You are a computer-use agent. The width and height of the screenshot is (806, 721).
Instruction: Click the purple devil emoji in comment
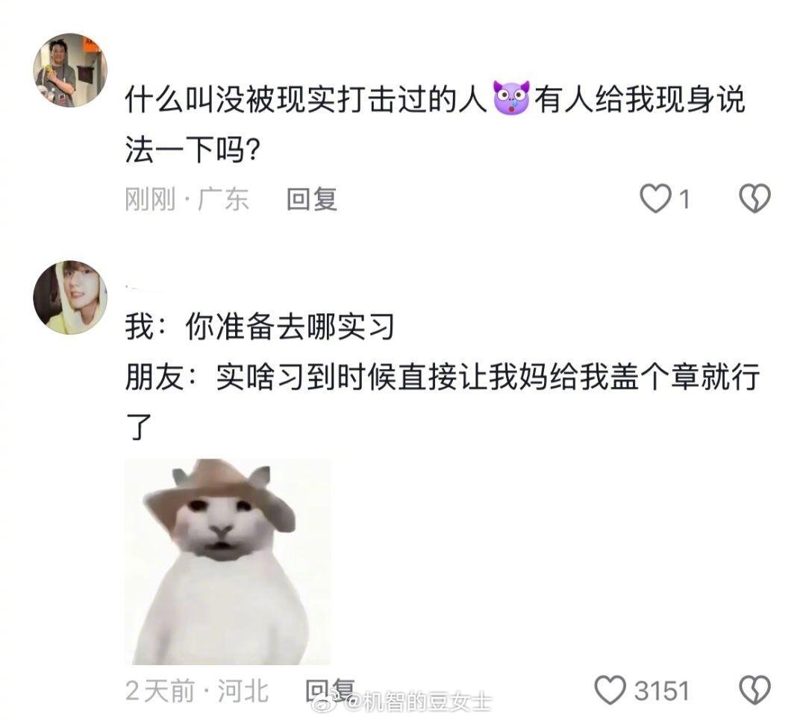coord(511,98)
